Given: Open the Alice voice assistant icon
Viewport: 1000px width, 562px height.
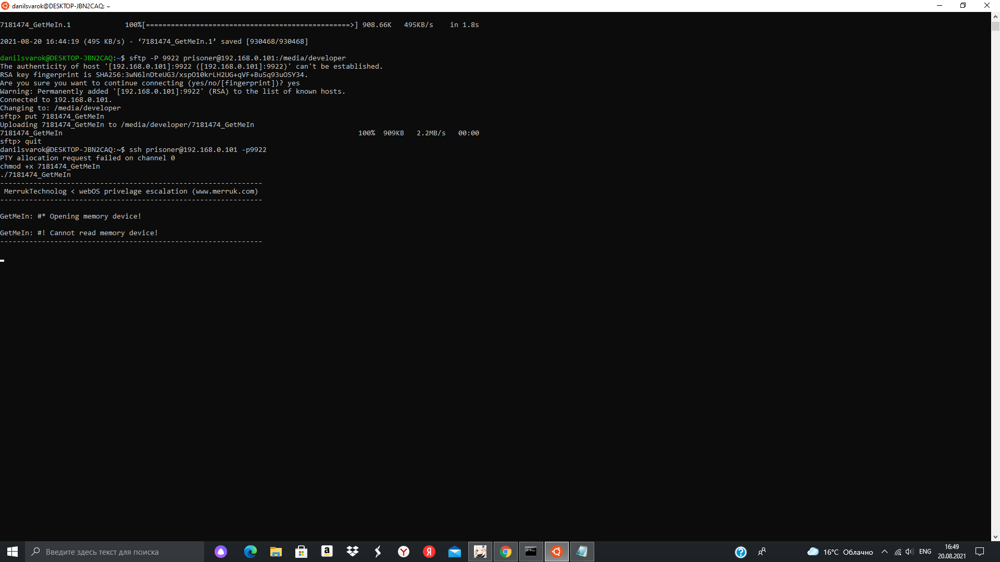Looking at the screenshot, I should tap(221, 552).
